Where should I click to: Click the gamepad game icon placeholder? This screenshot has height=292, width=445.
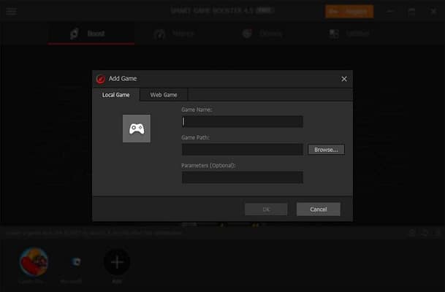pyautogui.click(x=137, y=128)
